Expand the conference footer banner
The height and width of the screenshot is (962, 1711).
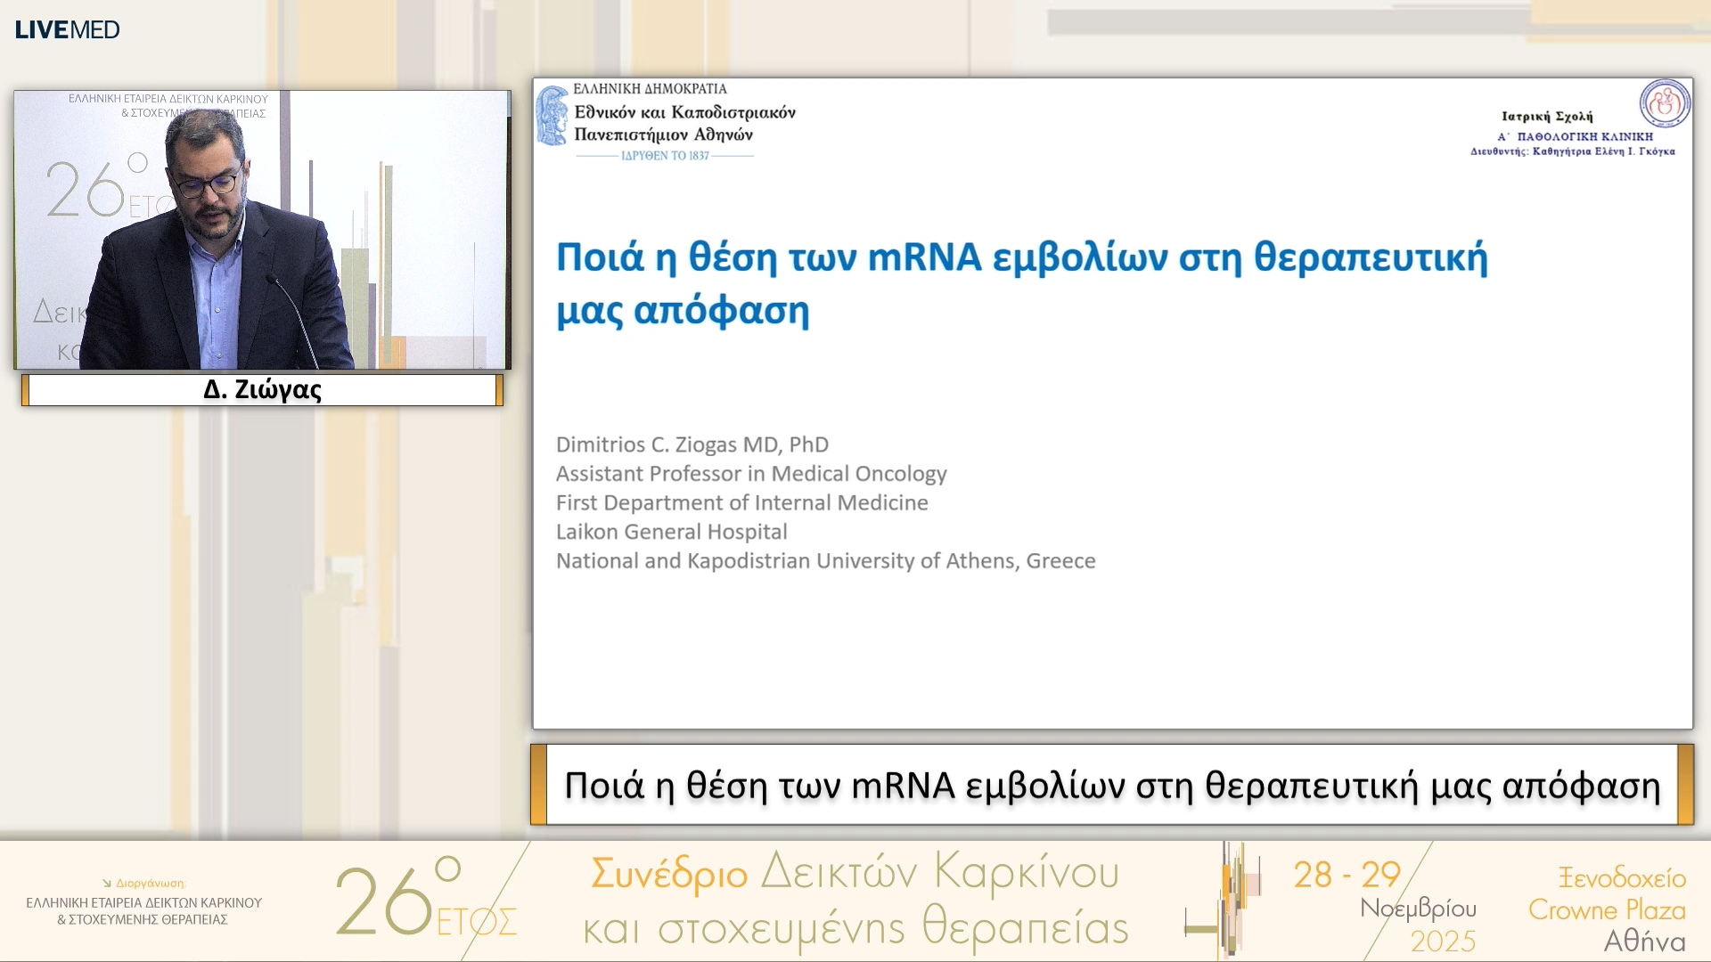point(855,900)
